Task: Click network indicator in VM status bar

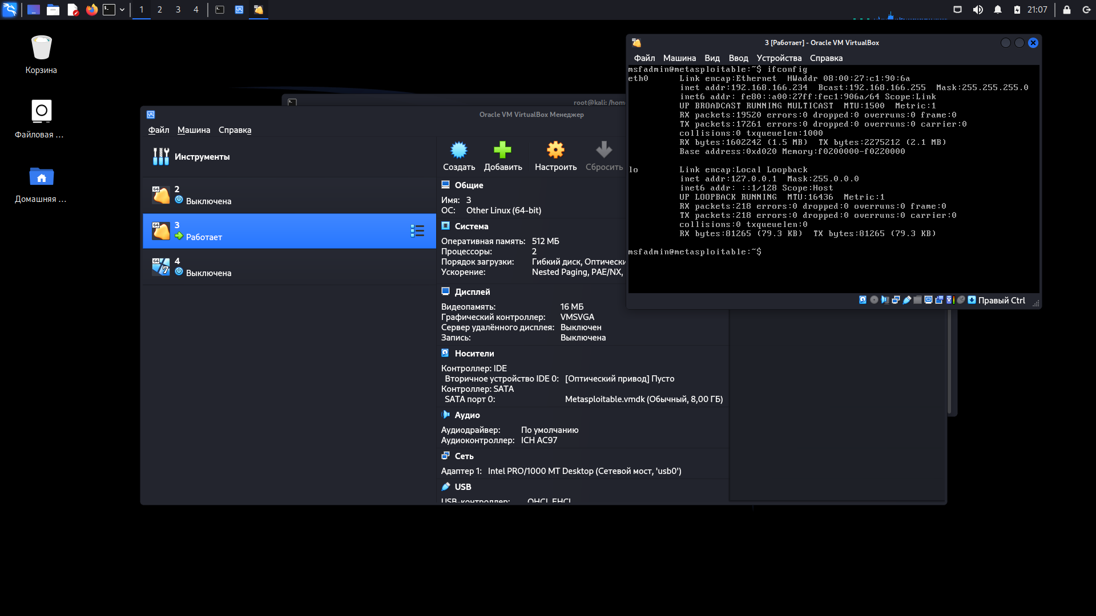Action: [896, 300]
